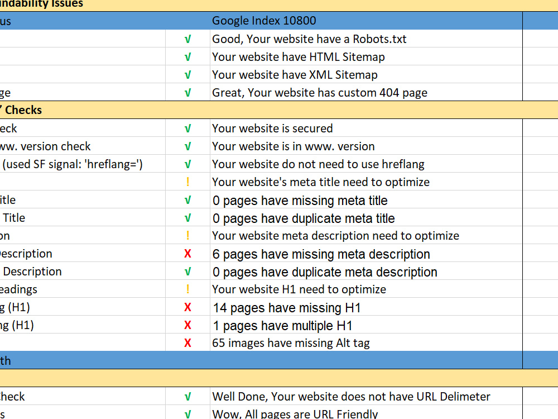Click 'Great, Your website has custom 404 page'

(320, 93)
